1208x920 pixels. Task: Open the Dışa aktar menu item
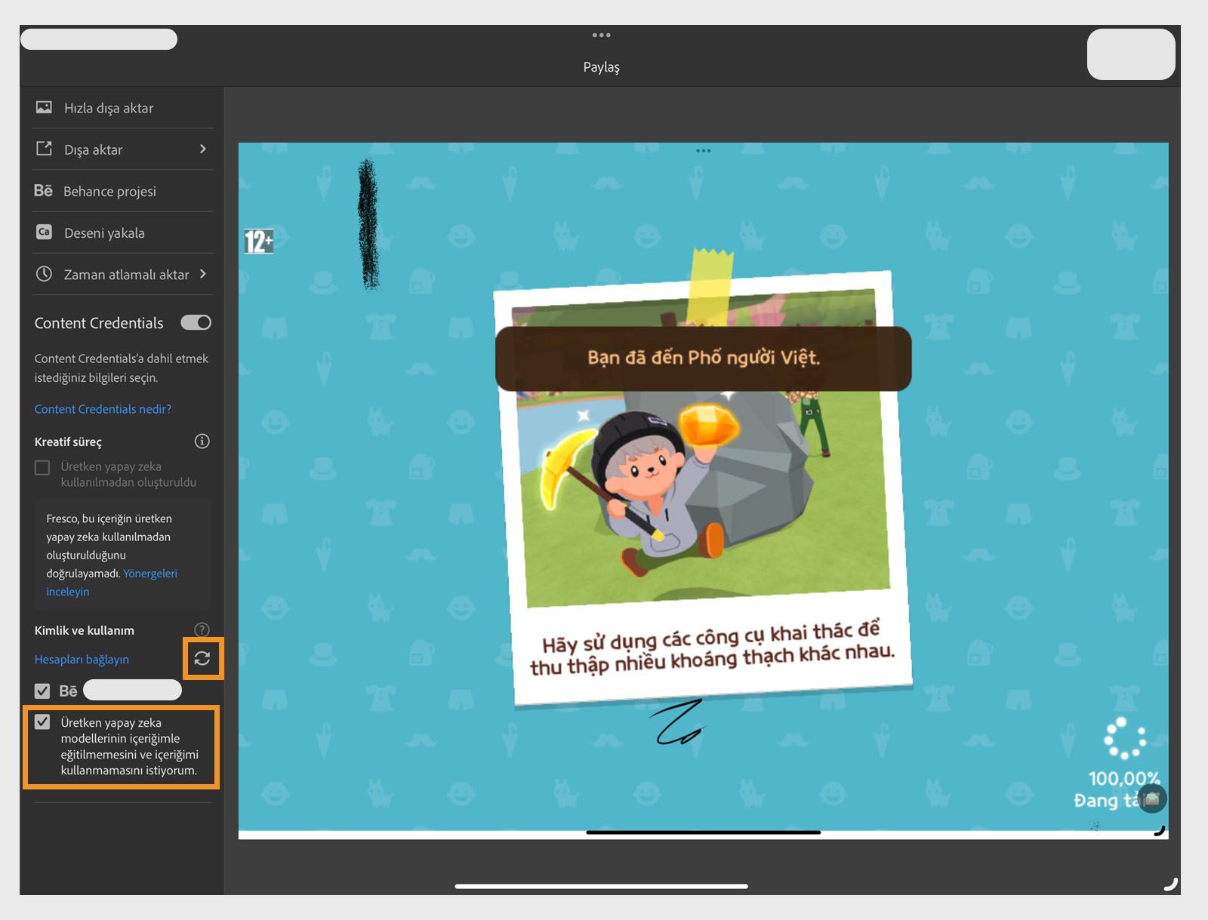click(123, 149)
